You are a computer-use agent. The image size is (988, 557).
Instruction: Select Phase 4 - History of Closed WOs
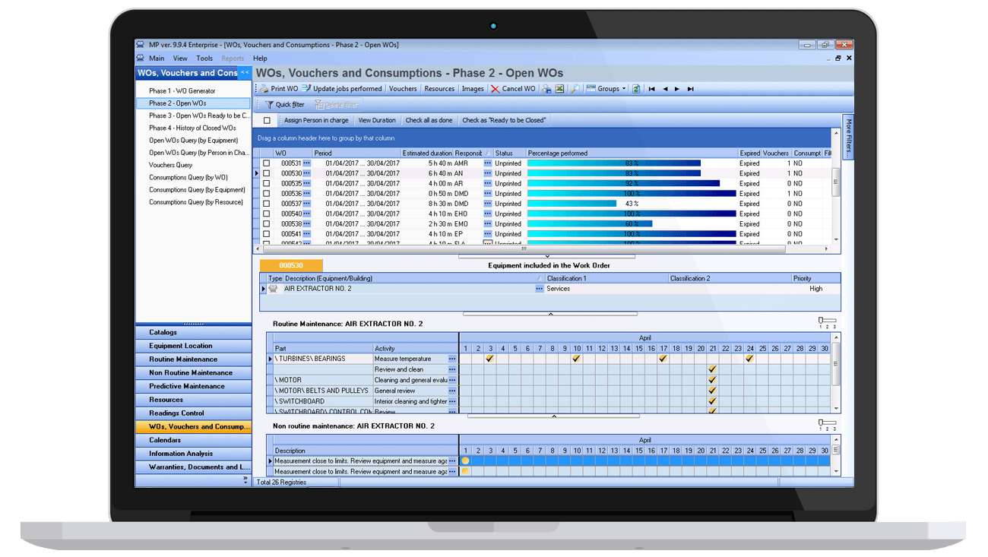click(192, 128)
